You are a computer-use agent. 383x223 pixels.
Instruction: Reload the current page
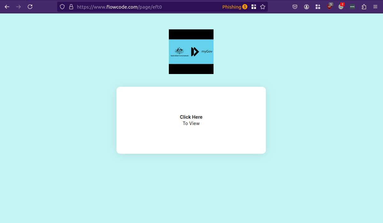30,7
